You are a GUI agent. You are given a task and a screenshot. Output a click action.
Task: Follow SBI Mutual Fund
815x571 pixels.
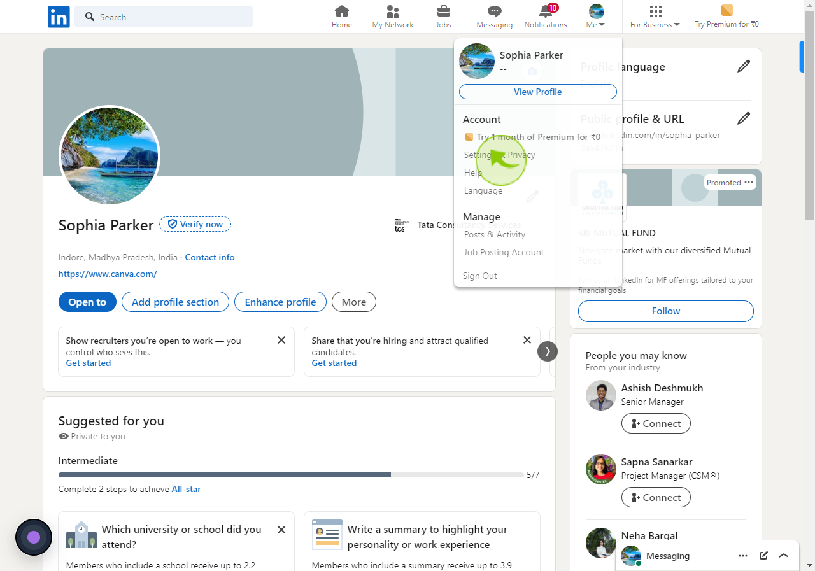click(666, 311)
